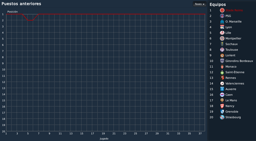Select Grenoble team name

(x=232, y=112)
